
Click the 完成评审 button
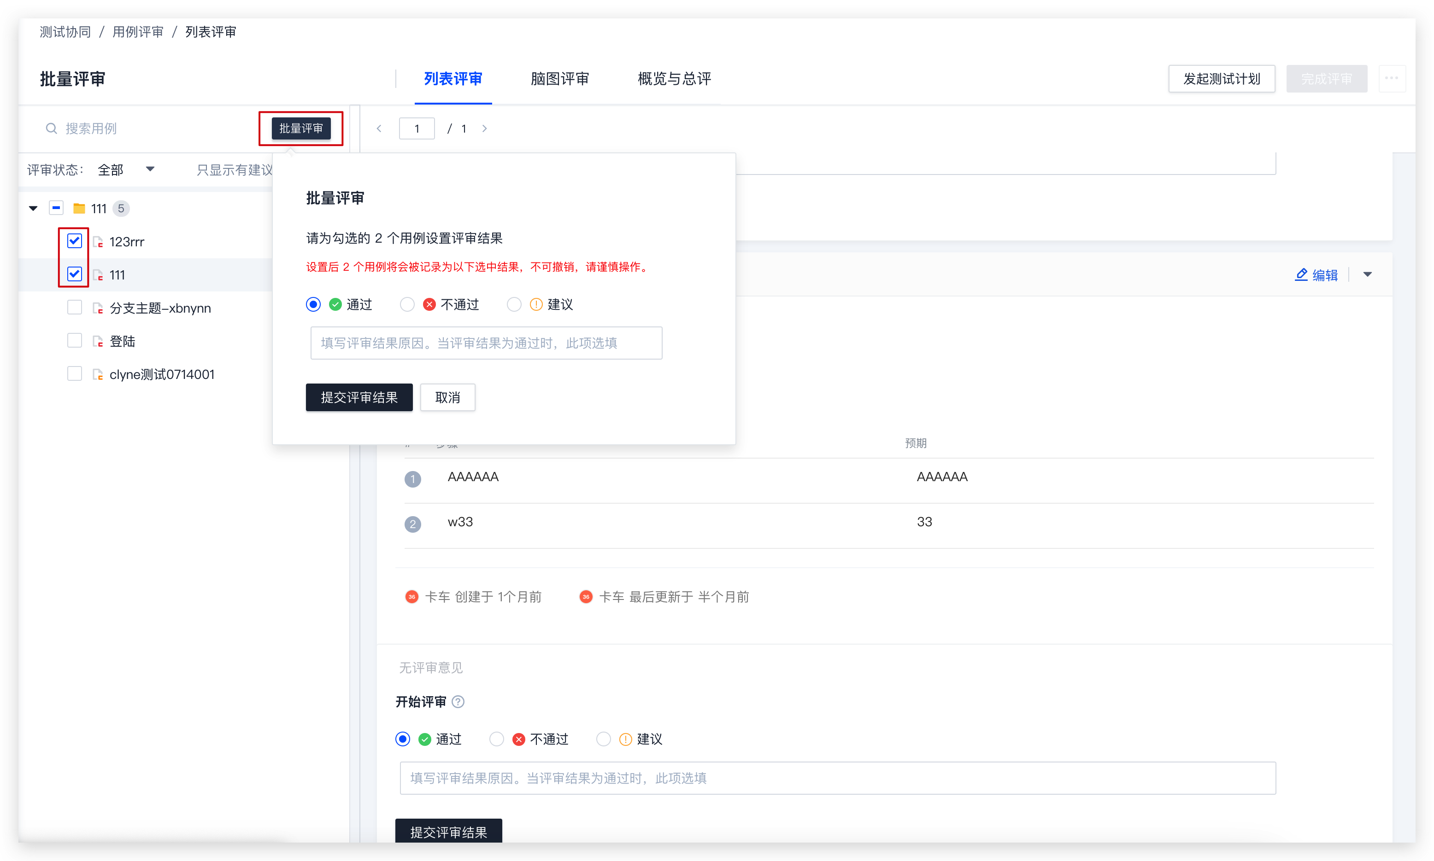click(1327, 78)
